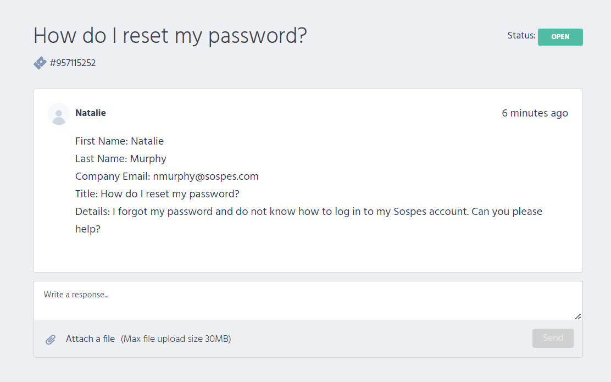Click the page title How do I reset my password
611x382 pixels.
(170, 36)
